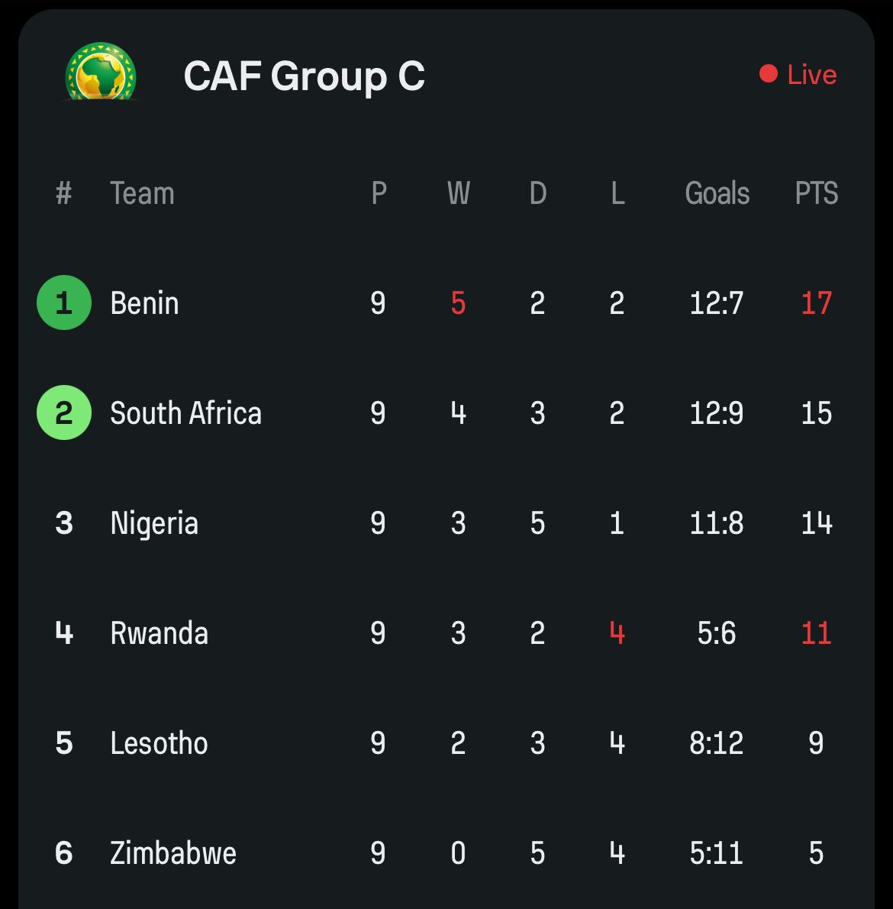The height and width of the screenshot is (909, 893).
Task: Select the Nigeria team name
Action: click(154, 523)
